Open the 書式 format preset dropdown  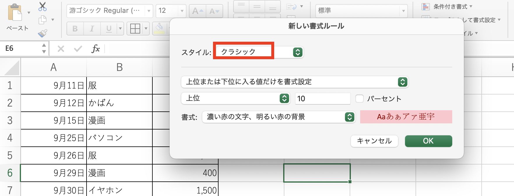pyautogui.click(x=278, y=117)
